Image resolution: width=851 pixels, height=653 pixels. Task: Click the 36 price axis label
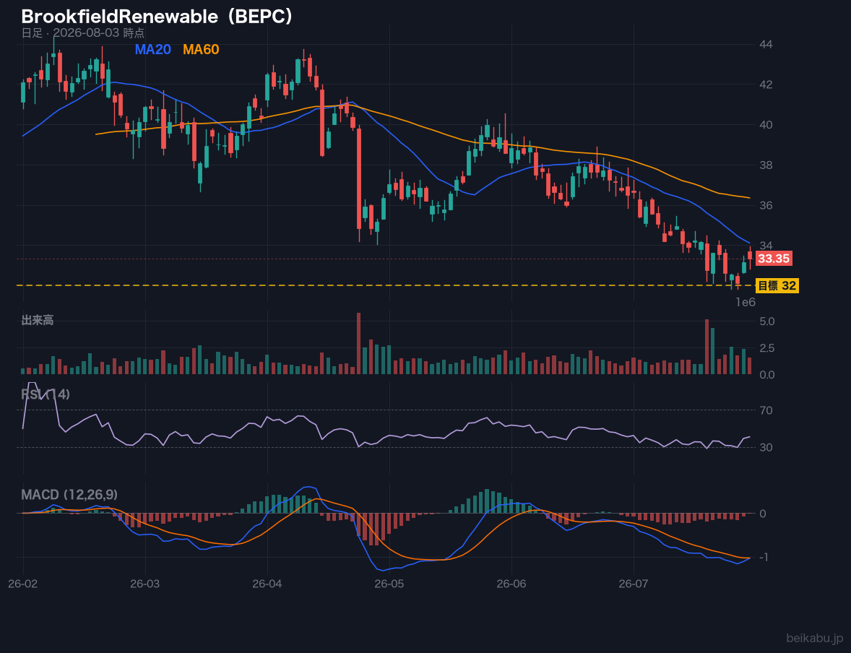click(x=766, y=205)
